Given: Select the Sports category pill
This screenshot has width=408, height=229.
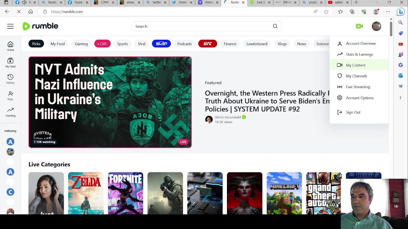Looking at the screenshot, I should coord(122,44).
